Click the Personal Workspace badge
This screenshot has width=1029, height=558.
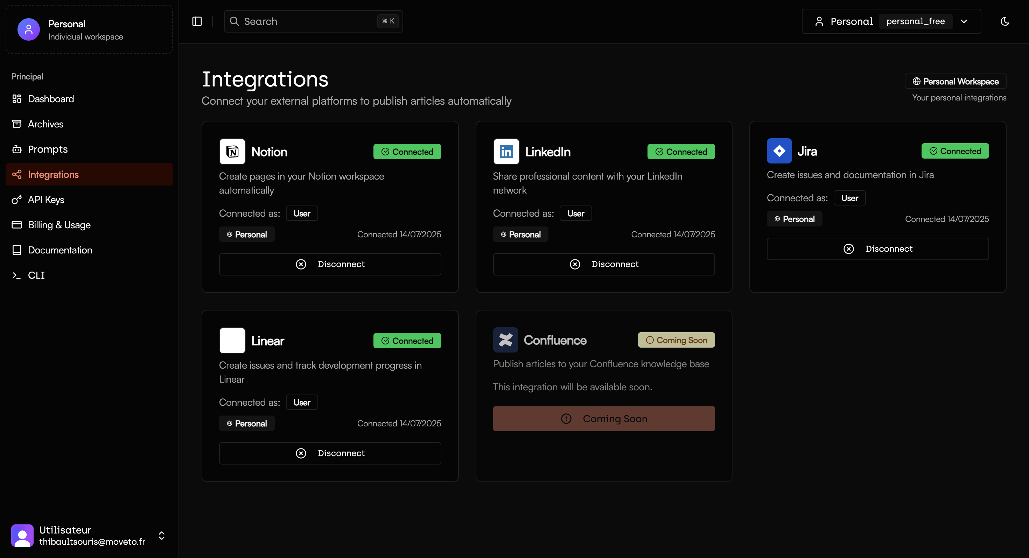point(955,81)
